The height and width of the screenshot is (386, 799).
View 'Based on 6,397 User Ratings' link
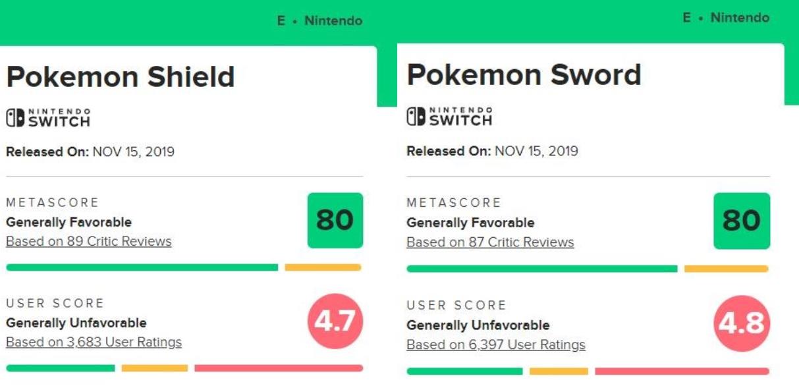(x=495, y=345)
